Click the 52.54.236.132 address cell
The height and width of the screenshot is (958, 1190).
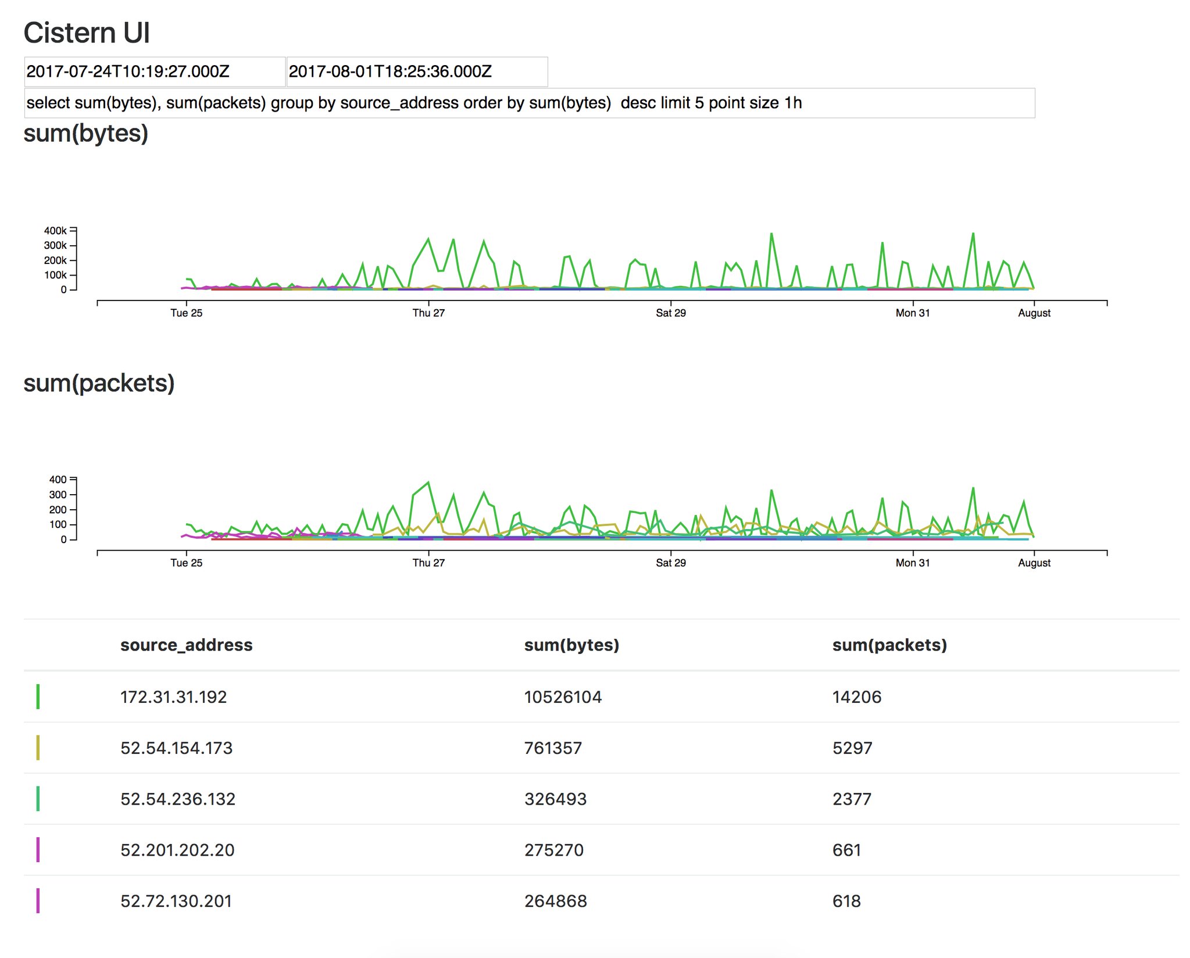[x=178, y=799]
